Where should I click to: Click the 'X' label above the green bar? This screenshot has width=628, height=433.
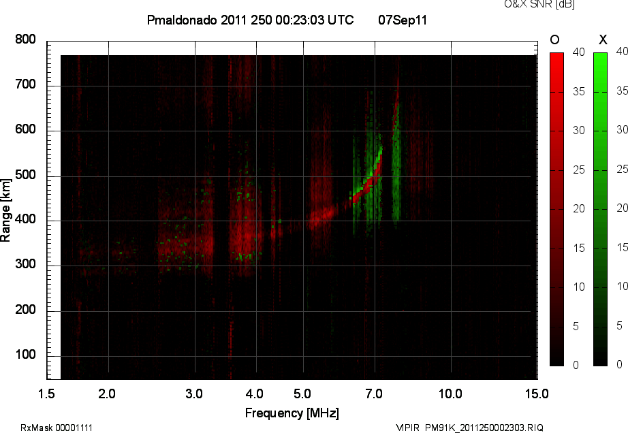pyautogui.click(x=603, y=39)
